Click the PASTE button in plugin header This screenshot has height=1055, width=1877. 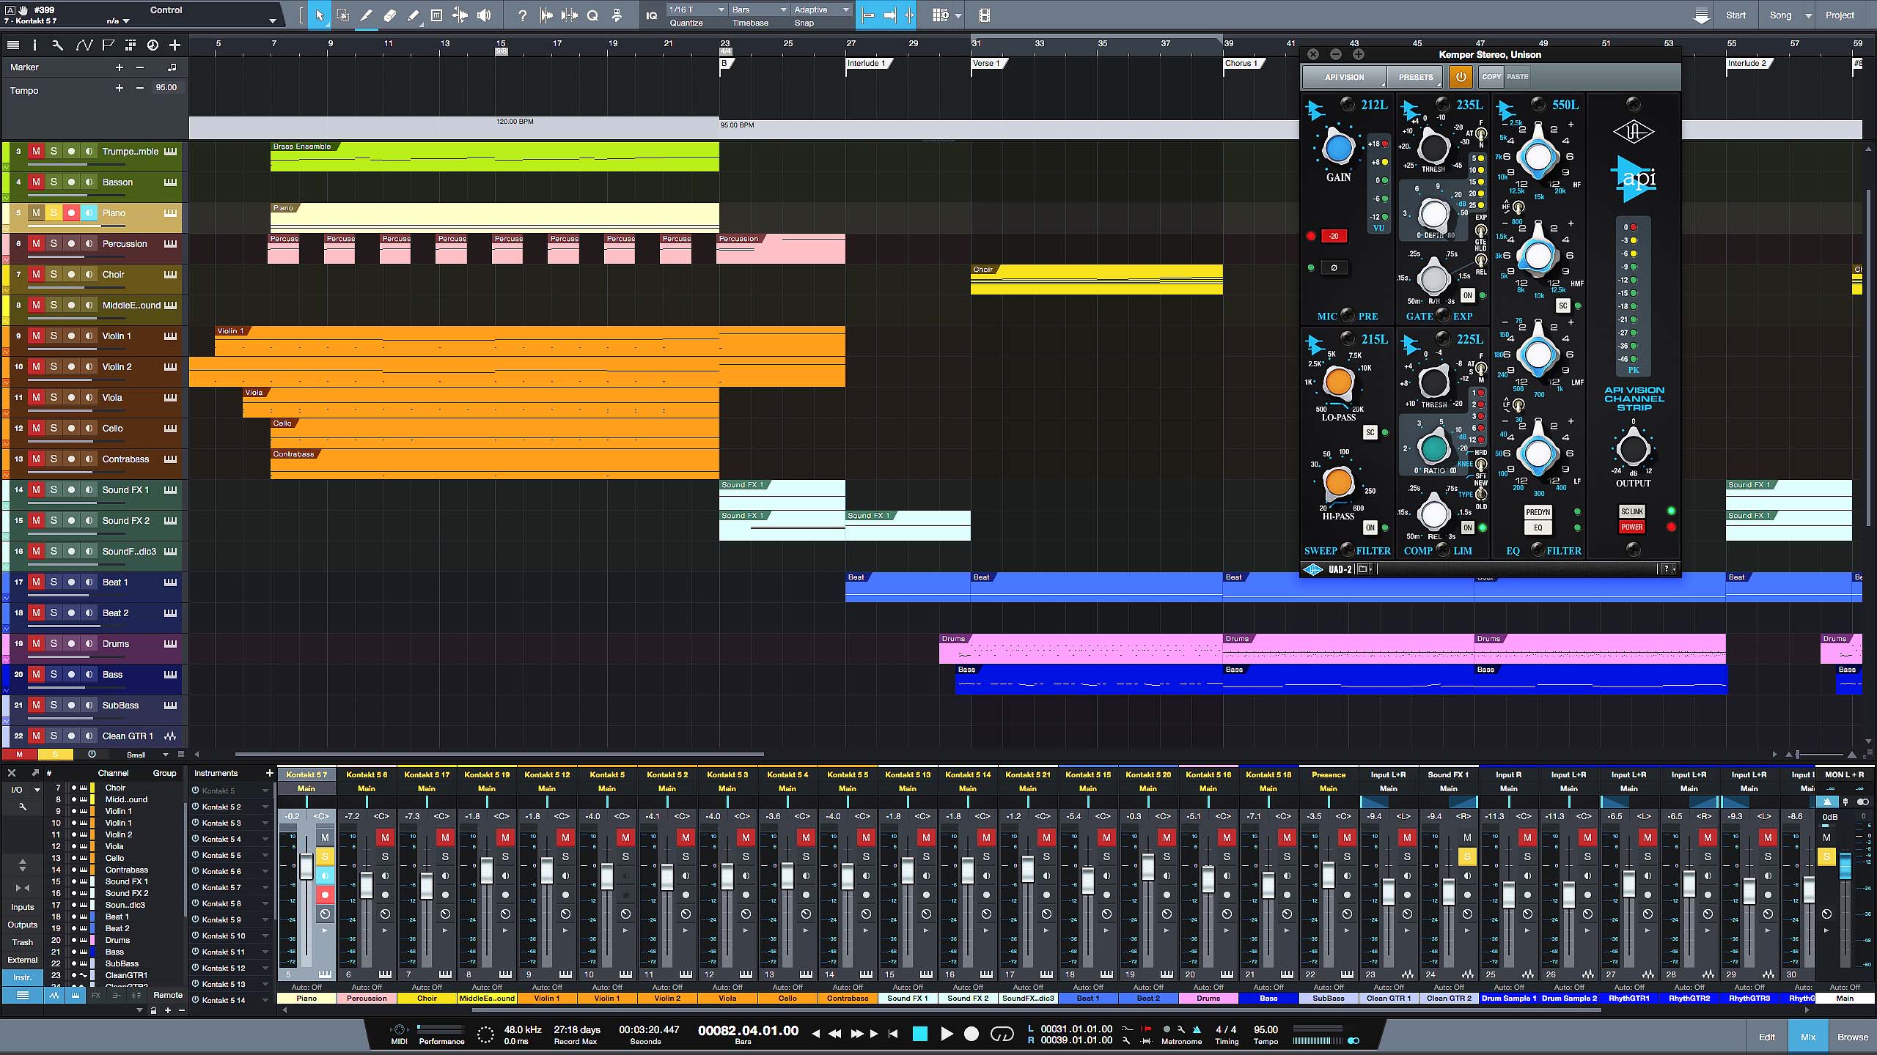1518,76
